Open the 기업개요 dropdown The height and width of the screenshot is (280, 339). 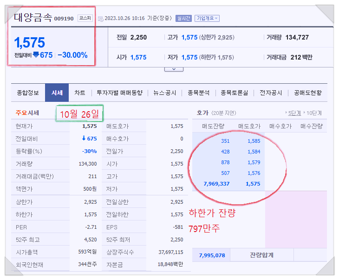point(207,19)
